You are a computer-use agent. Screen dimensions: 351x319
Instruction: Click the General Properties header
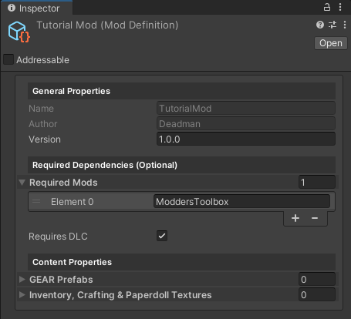(181, 91)
